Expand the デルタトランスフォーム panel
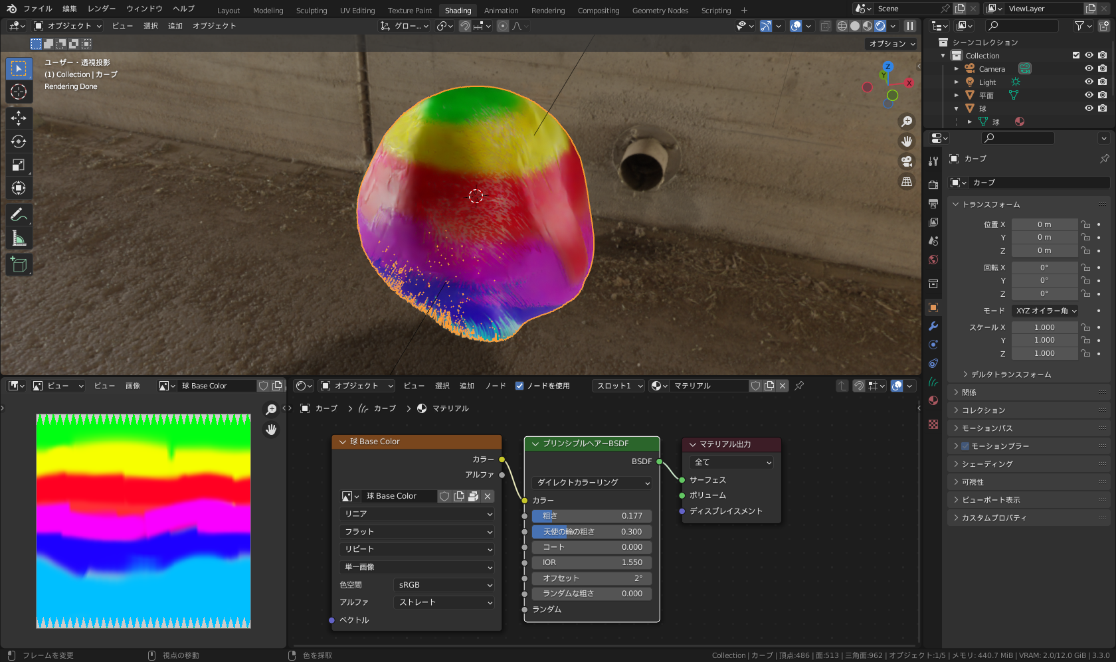 pos(1010,374)
